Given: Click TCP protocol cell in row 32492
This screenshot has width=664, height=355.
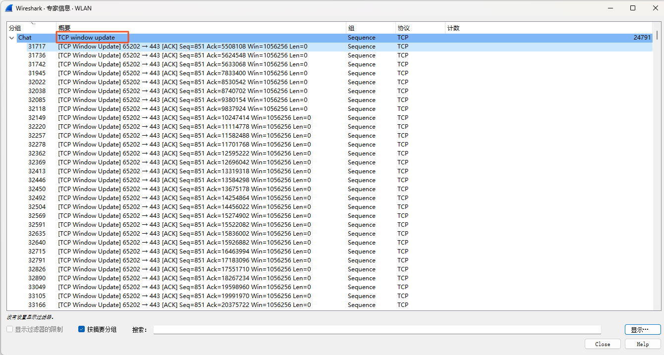Looking at the screenshot, I should (x=403, y=198).
